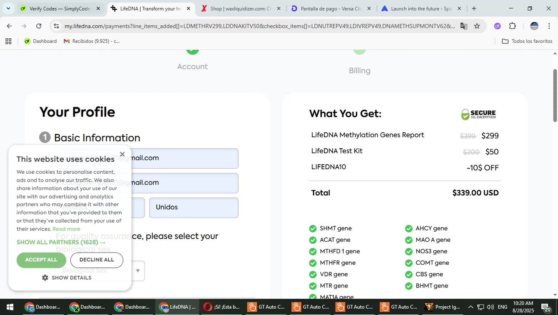Expand the Biological Sex dropdown
Viewport: 558px width, 315px height.
(x=138, y=271)
